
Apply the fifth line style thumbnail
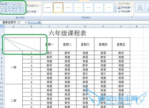[89, 7]
